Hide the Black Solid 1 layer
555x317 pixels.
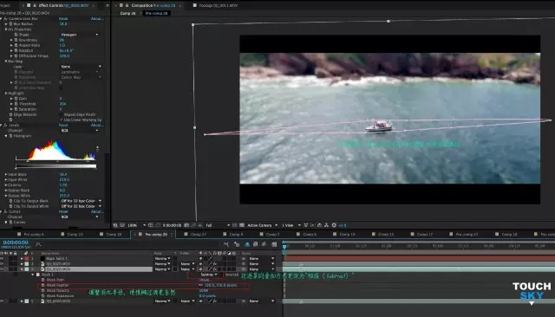(2, 259)
